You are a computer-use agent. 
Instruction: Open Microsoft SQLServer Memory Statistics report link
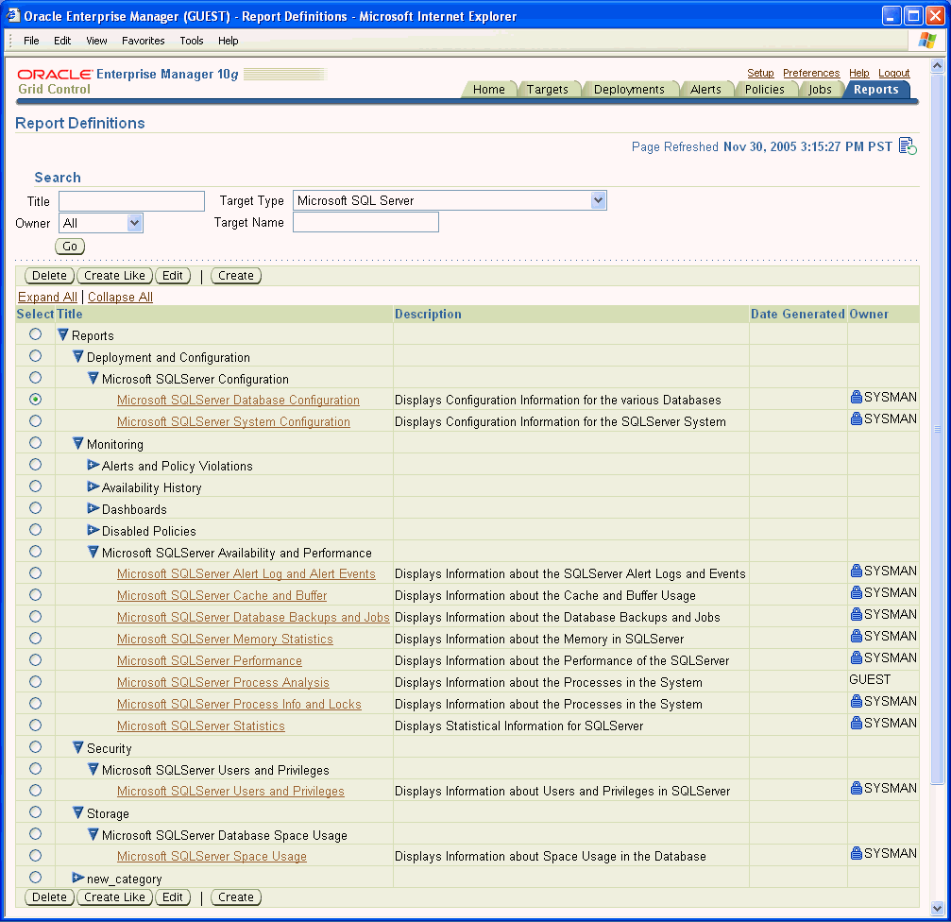[225, 639]
